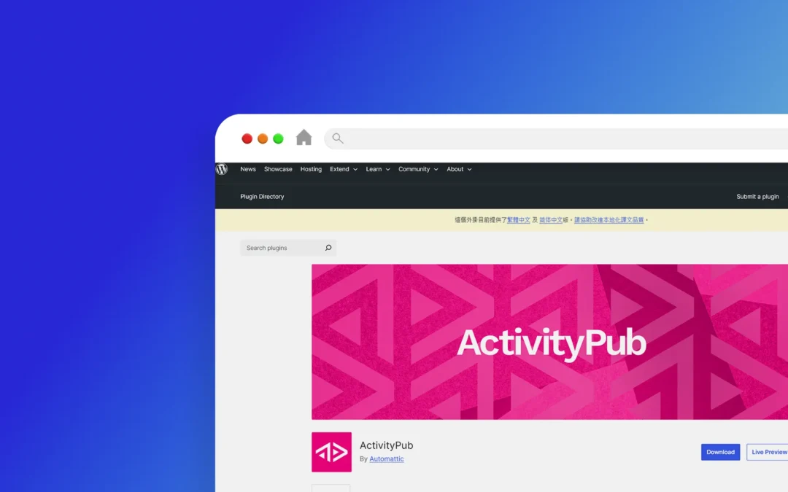
Task: Open the Automattic author link
Action: coord(387,459)
